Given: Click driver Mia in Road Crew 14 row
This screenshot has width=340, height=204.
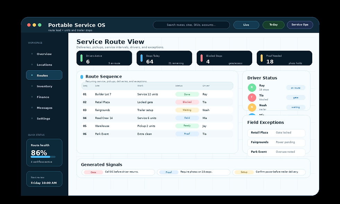Looking at the screenshot, I should [x=205, y=118].
